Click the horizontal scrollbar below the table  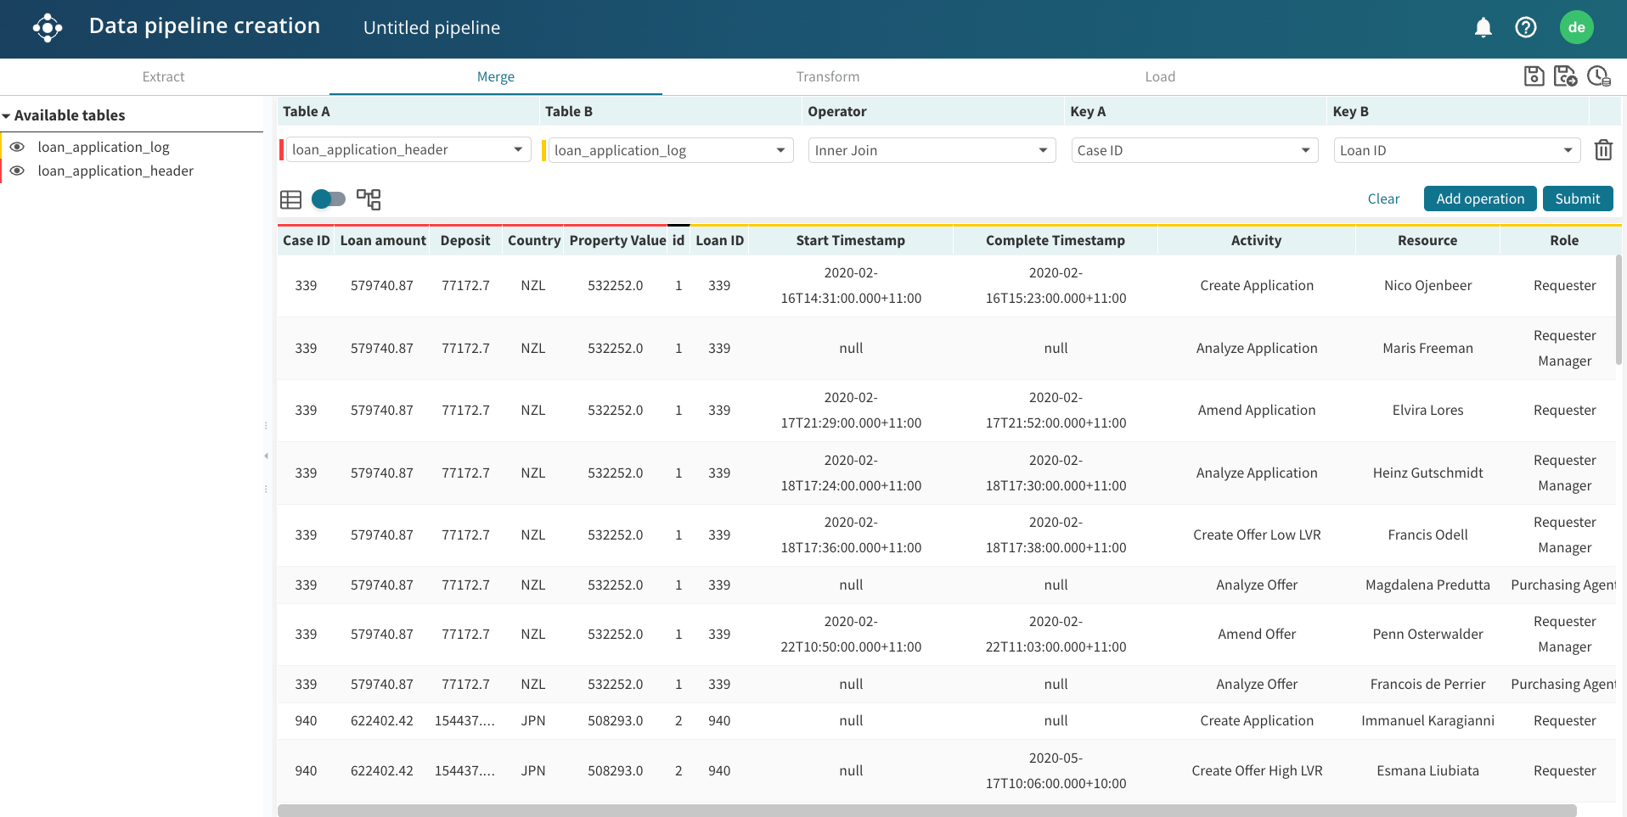[926, 810]
